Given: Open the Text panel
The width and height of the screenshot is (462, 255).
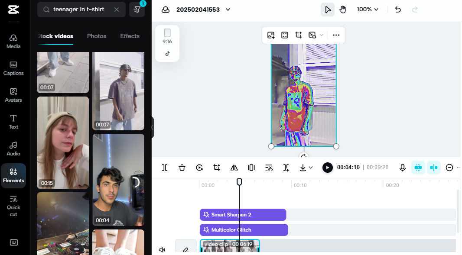Looking at the screenshot, I should tap(13, 122).
